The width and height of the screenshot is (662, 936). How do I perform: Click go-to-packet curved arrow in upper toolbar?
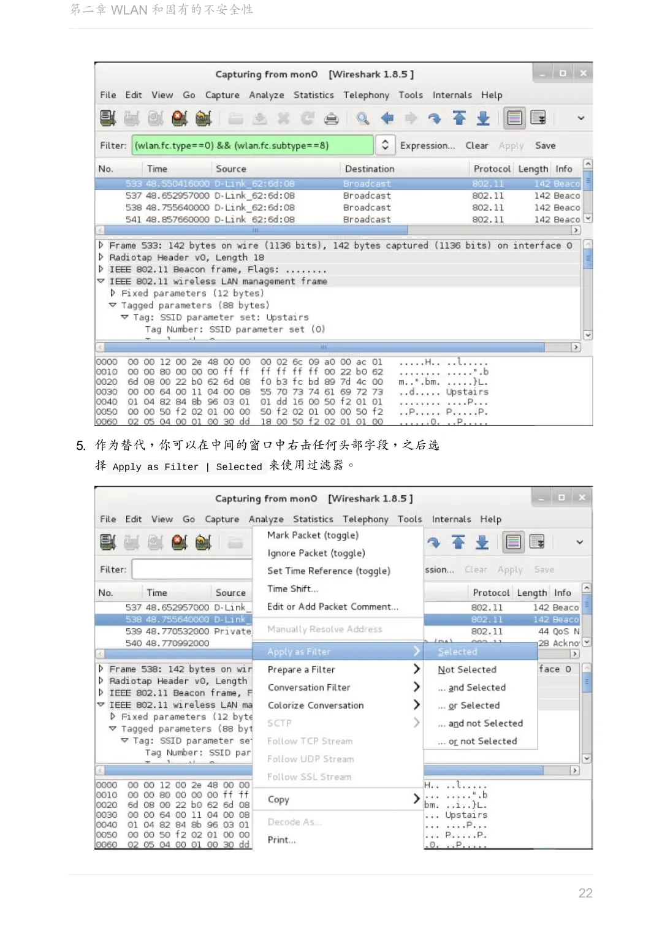coord(435,118)
